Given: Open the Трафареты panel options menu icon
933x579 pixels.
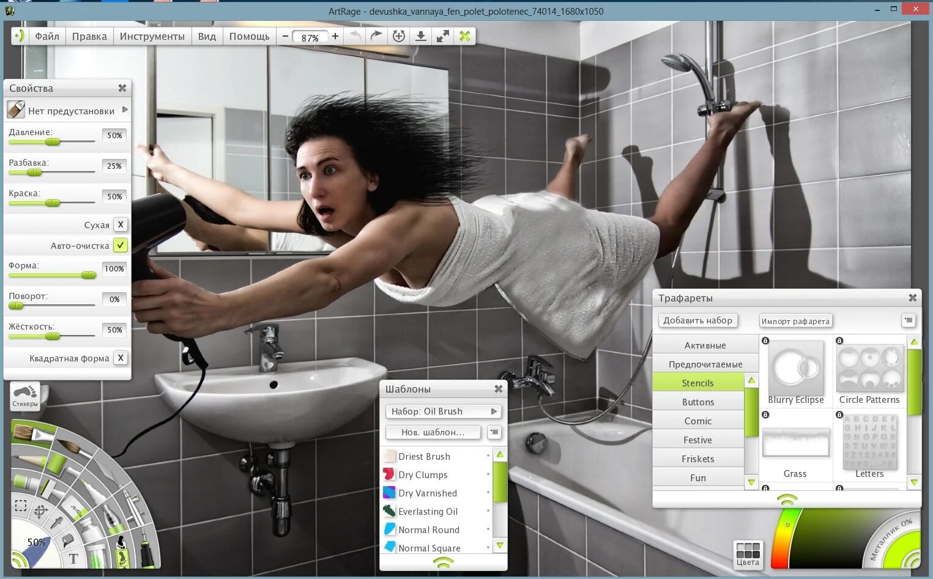Looking at the screenshot, I should pyautogui.click(x=909, y=320).
